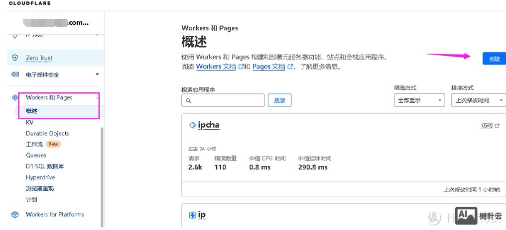Image resolution: width=506 pixels, height=230 pixels.
Task: Click the 110 error count value
Action: (220, 167)
